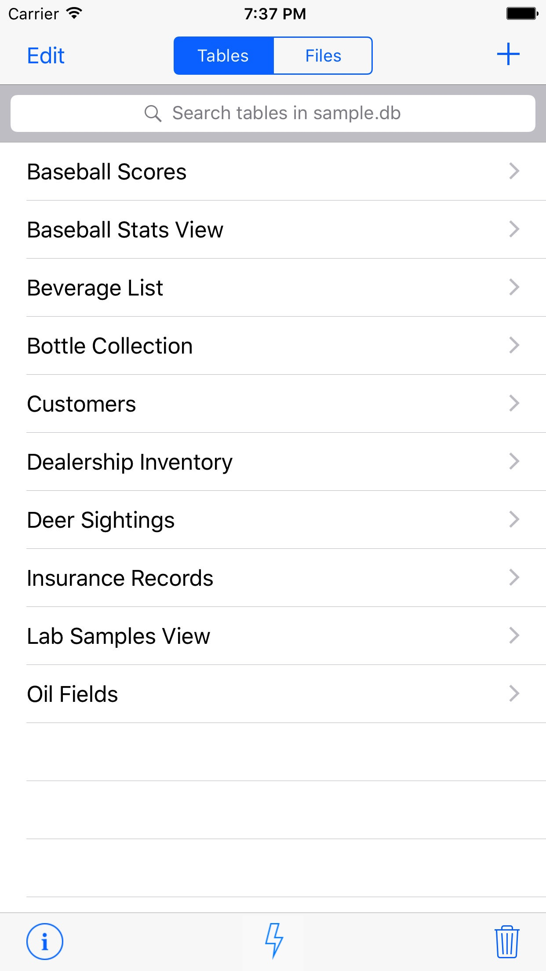Viewport: 546px width, 971px height.
Task: Expand Customers using its chevron arrow
Action: pos(514,403)
